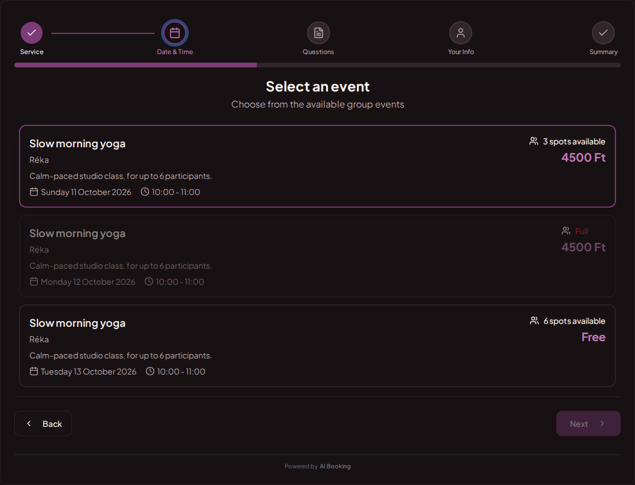Click the Sunday event's Calm-paced studio class description

tap(121, 176)
